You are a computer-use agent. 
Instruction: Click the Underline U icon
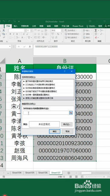(x=17, y=34)
